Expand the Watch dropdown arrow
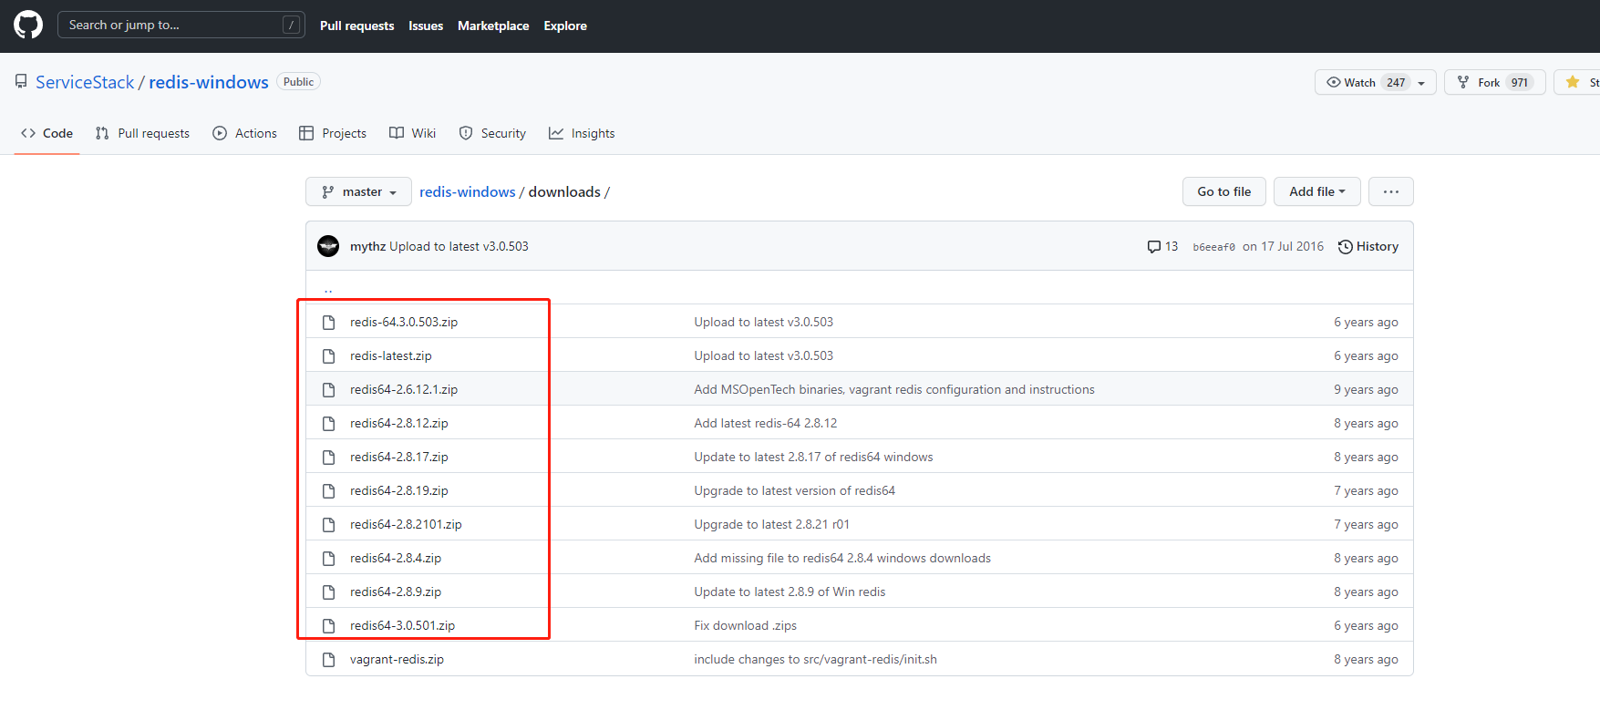This screenshot has width=1600, height=710. point(1421,83)
